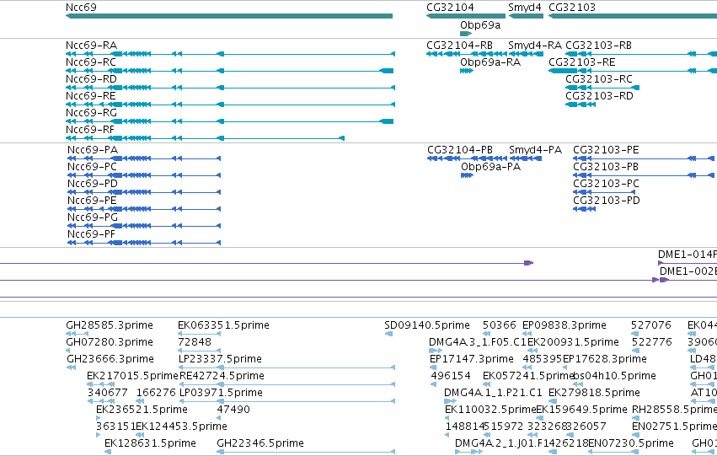Click Smyd4-PA protein feature

click(526, 158)
